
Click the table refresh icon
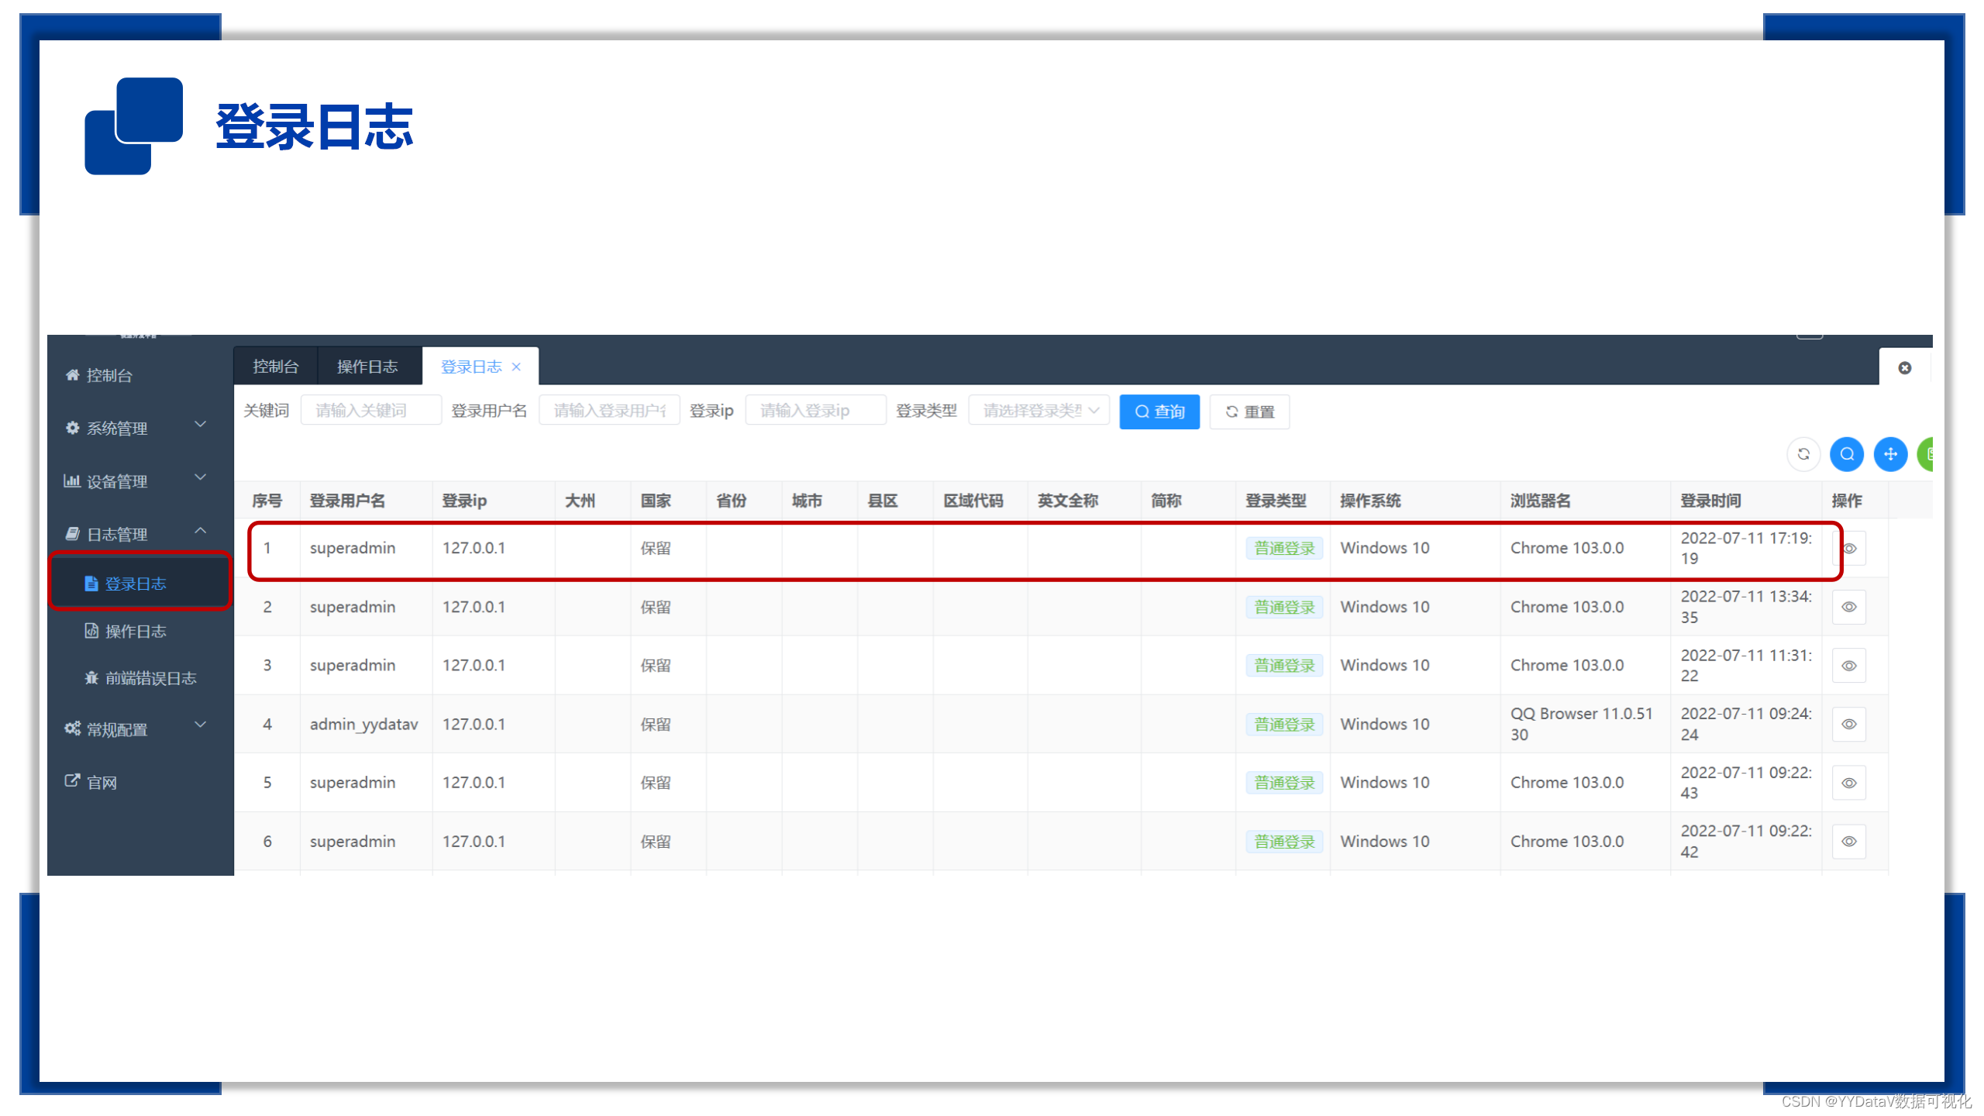coord(1804,454)
